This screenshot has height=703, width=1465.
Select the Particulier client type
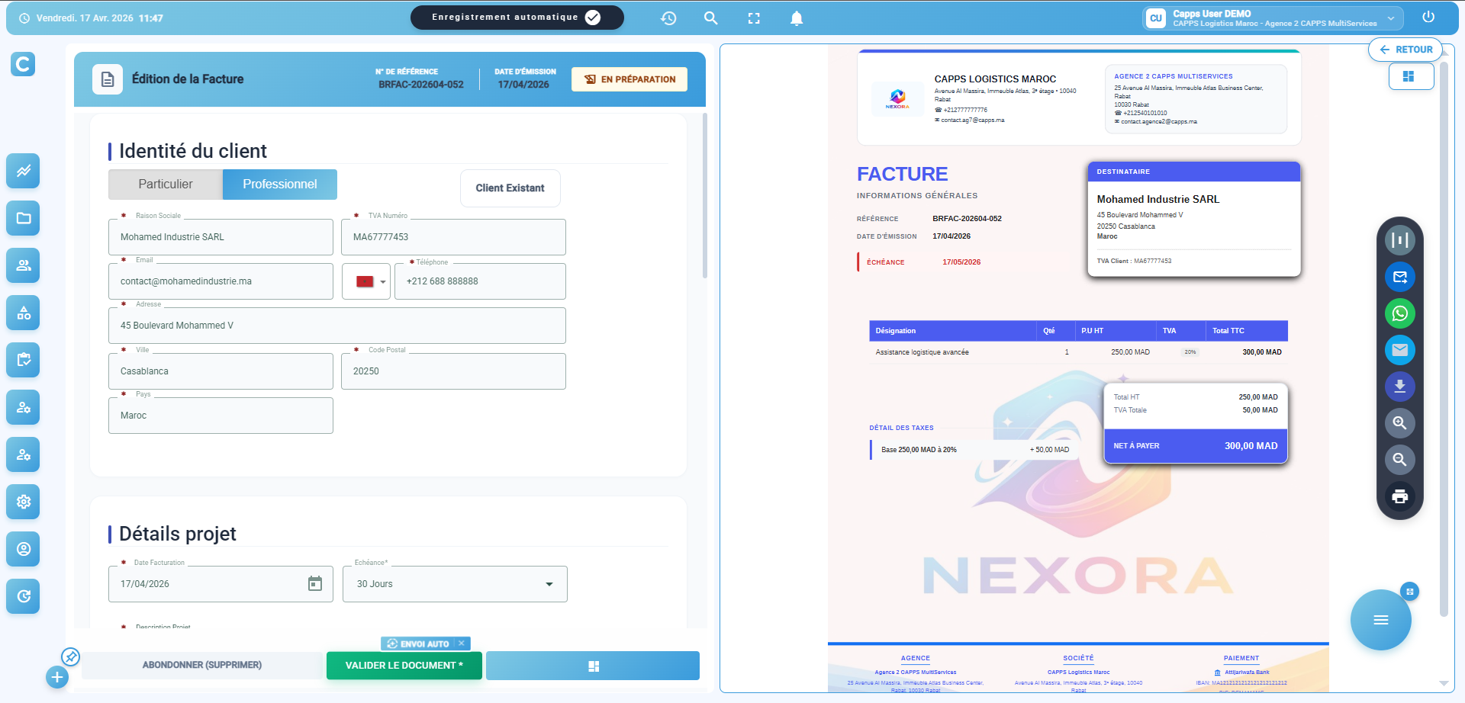[x=166, y=185]
